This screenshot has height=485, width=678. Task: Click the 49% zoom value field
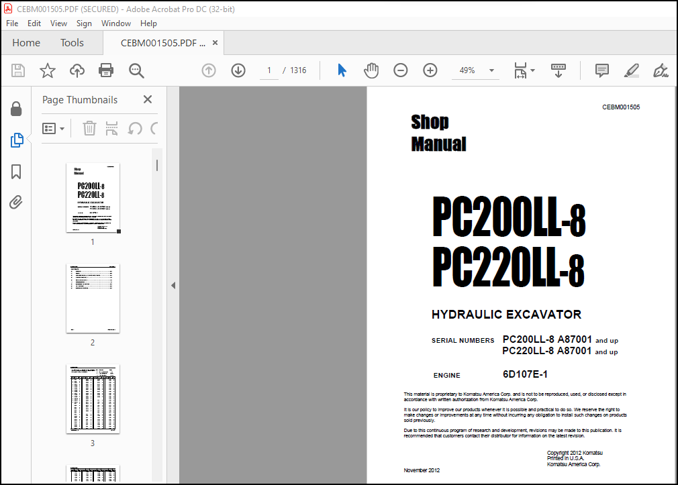coord(467,70)
